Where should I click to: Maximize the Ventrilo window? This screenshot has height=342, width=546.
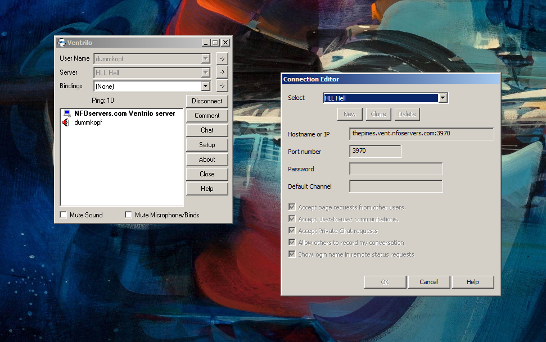tap(215, 43)
